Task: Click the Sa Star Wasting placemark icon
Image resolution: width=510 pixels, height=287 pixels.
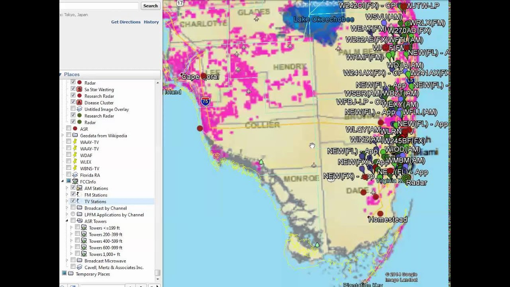Action: (79, 89)
